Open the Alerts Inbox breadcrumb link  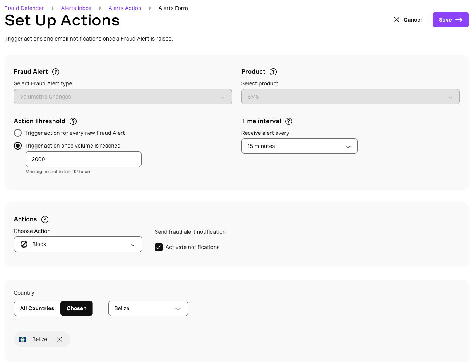click(76, 8)
